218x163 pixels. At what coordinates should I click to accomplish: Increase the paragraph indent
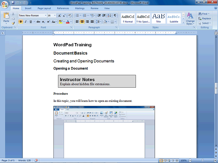pyautogui.click(x=104, y=16)
